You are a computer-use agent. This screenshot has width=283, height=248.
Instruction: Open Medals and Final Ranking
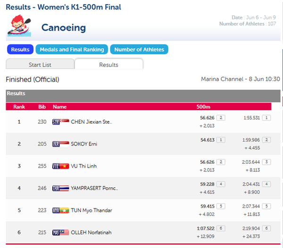72,49
